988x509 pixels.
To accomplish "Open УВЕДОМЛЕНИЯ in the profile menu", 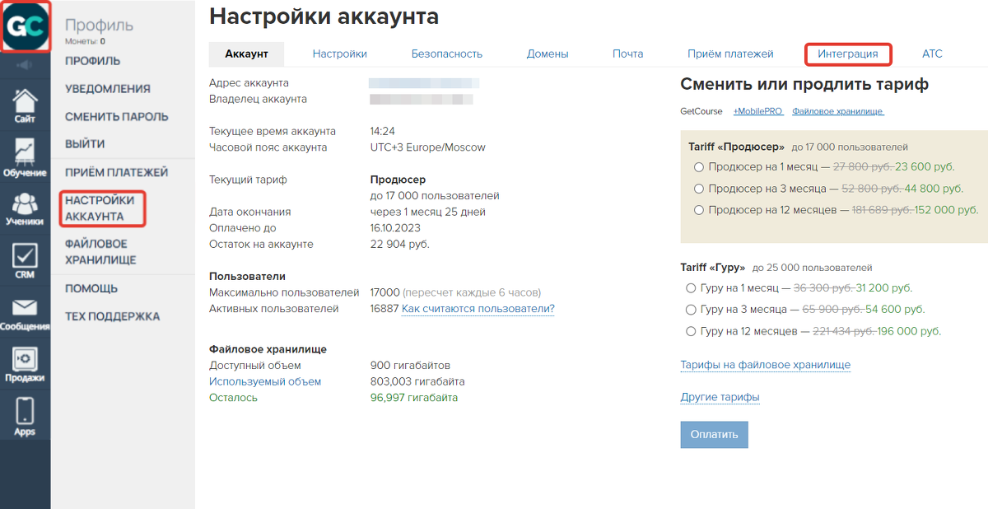I will click(108, 89).
